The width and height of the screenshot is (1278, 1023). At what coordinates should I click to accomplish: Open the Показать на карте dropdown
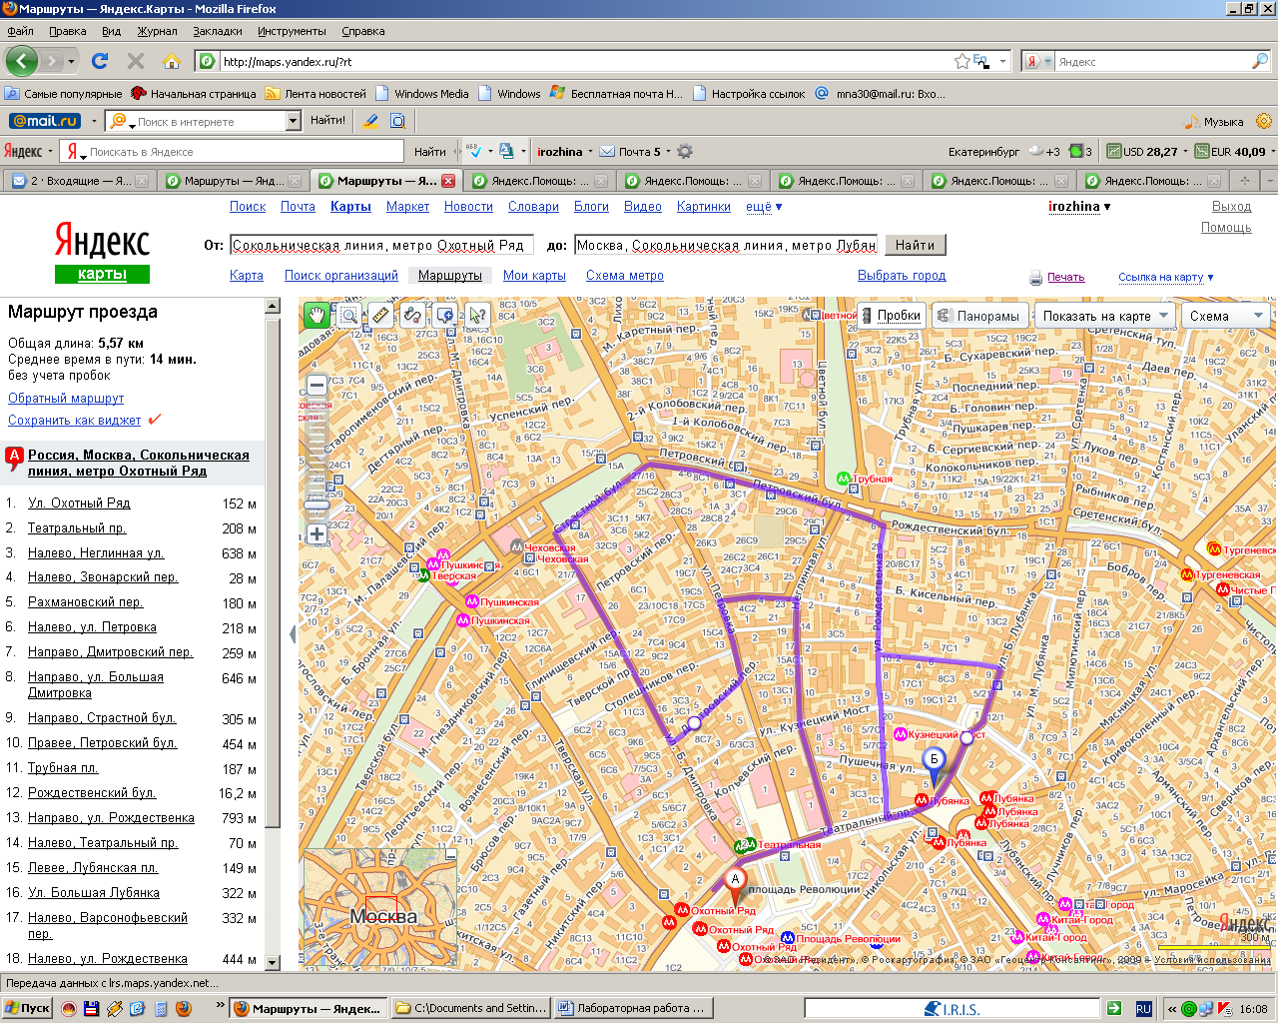pyautogui.click(x=1104, y=316)
